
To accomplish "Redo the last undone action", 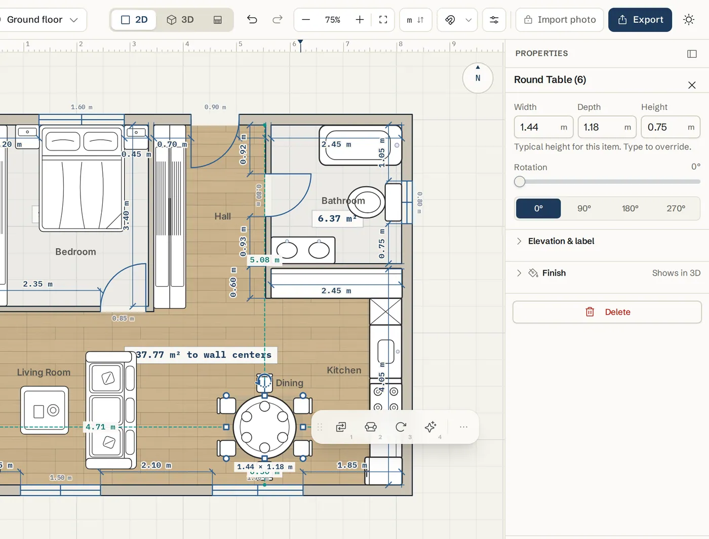I will pyautogui.click(x=277, y=20).
